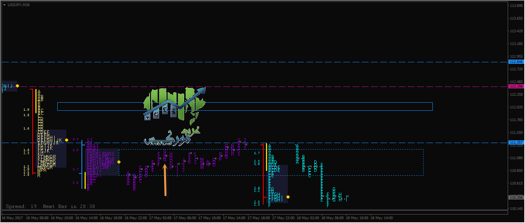Click the yellow marker beside cyan EFGHI row

tap(288, 197)
